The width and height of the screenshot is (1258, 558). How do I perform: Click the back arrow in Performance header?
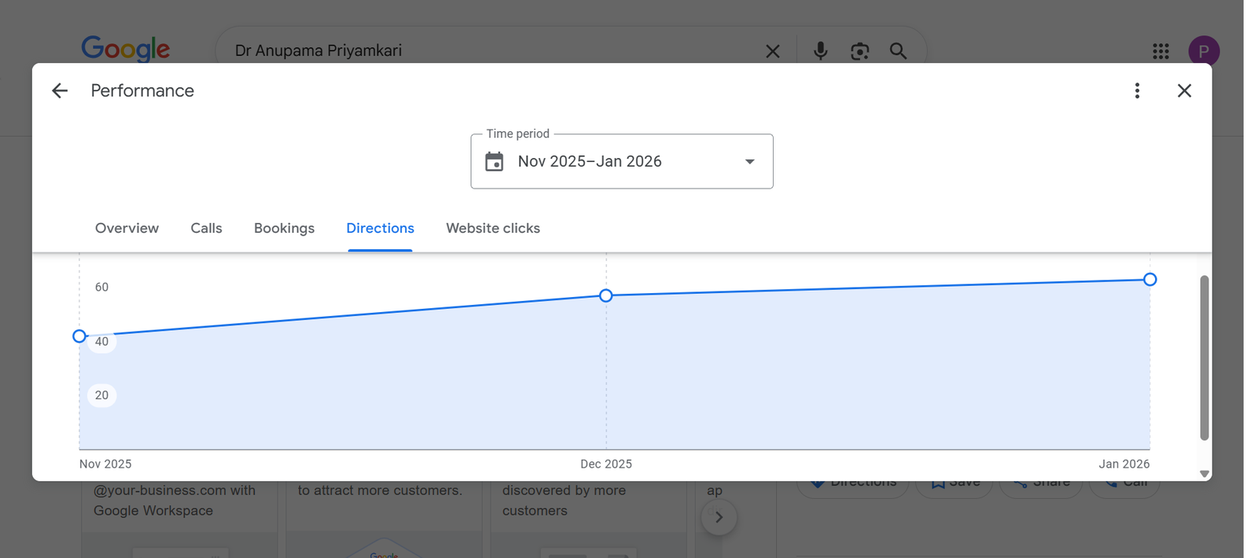[60, 91]
